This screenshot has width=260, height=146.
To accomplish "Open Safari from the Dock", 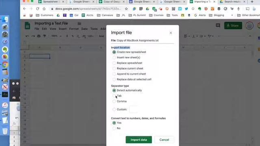I will coord(5,42).
